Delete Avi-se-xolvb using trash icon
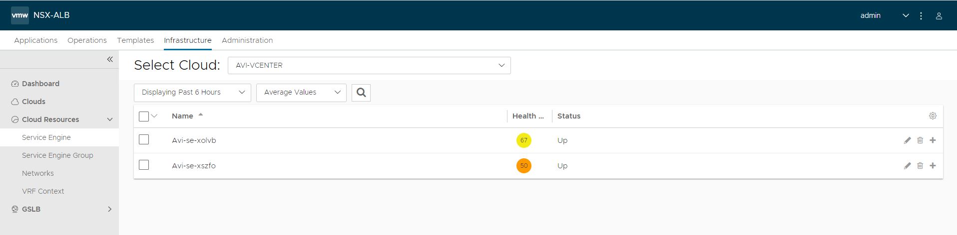This screenshot has width=957, height=235. point(920,140)
